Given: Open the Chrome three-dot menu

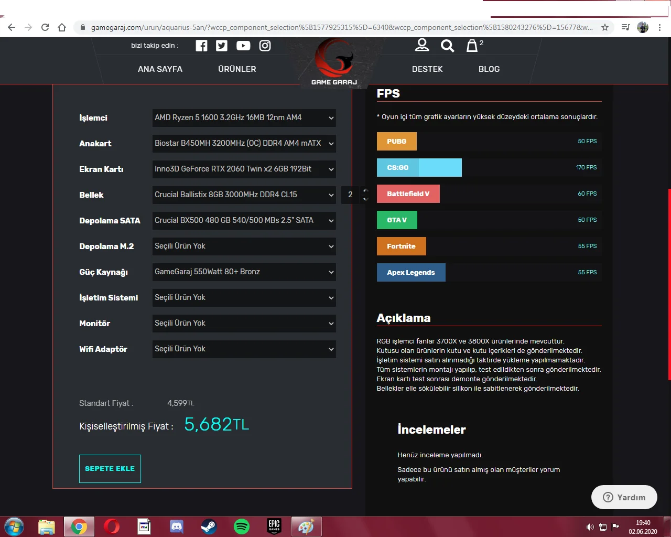Looking at the screenshot, I should 659,27.
